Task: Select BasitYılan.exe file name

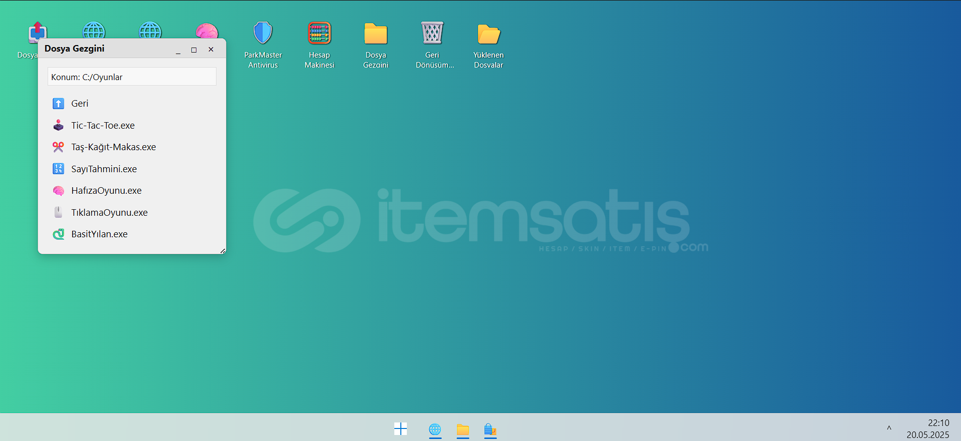Action: [x=99, y=234]
